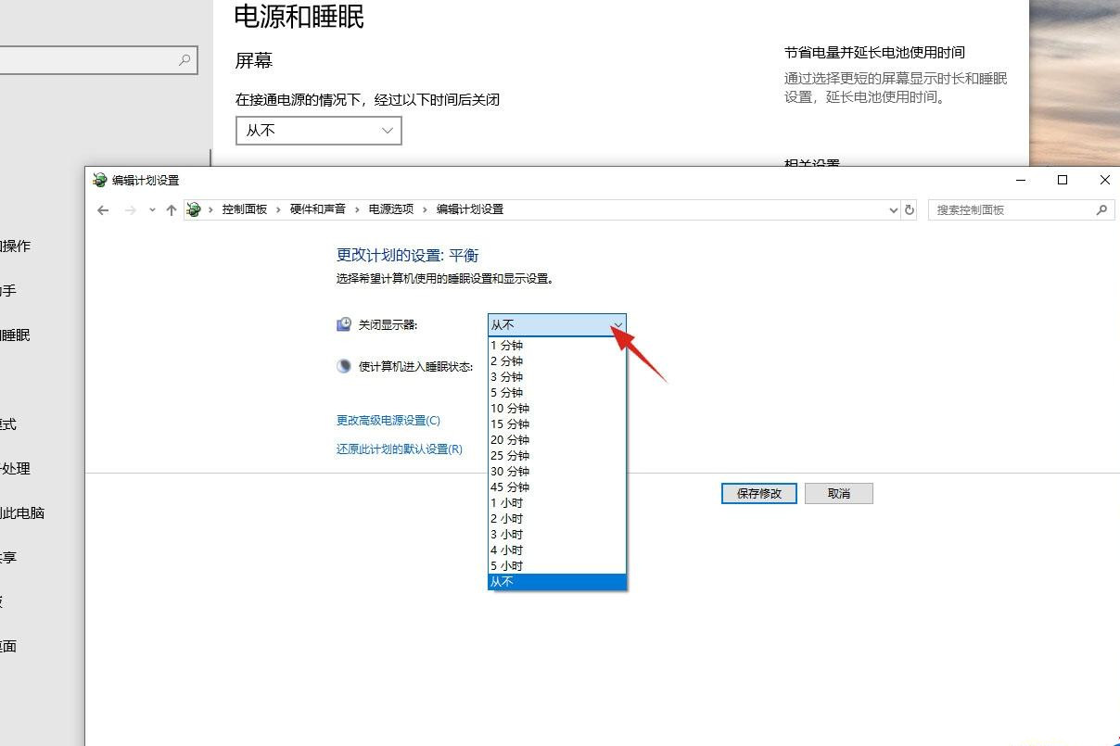Collapse the 关闭显示器 dropdown via its chevron
Viewport: 1120px width, 746px height.
point(617,324)
